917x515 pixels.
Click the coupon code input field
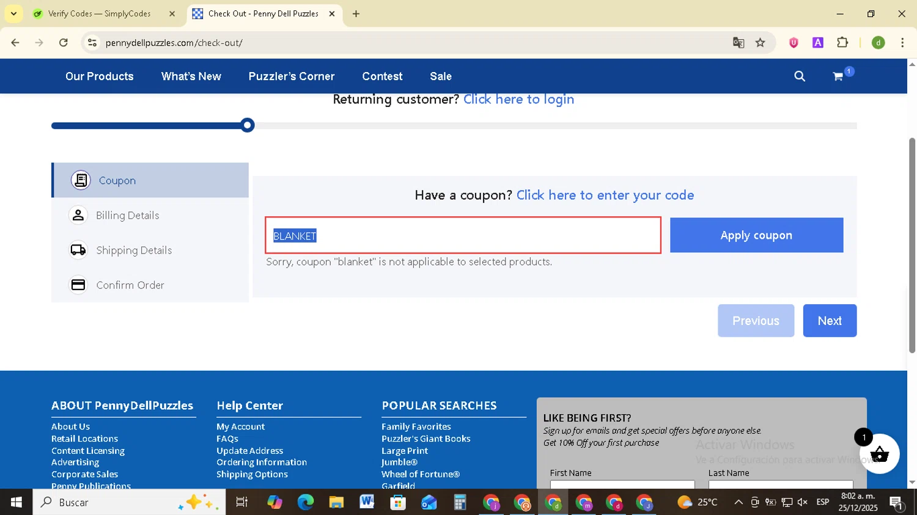click(x=463, y=235)
